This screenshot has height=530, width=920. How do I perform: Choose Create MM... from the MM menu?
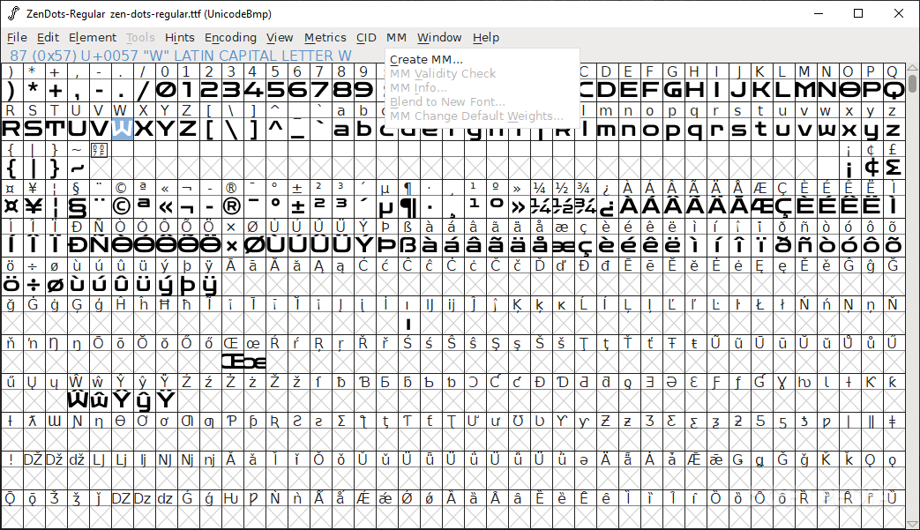pyautogui.click(x=426, y=59)
